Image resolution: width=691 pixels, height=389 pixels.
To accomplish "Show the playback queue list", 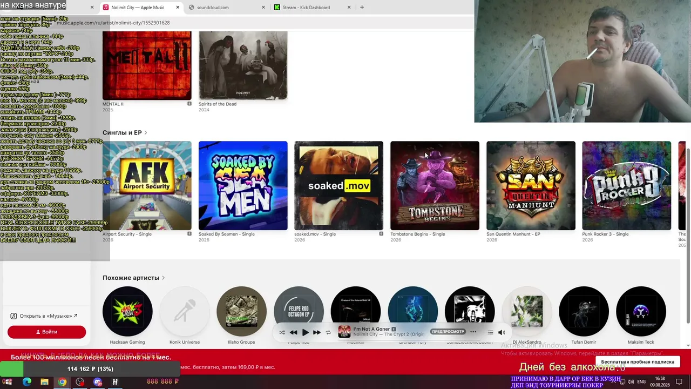I will [x=490, y=332].
